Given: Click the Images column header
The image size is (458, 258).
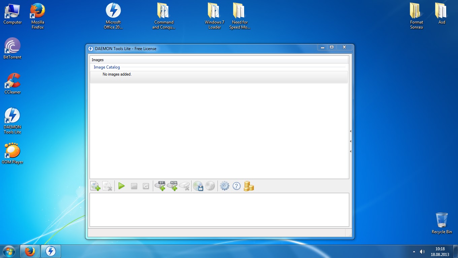Looking at the screenshot, I should tap(219, 60).
